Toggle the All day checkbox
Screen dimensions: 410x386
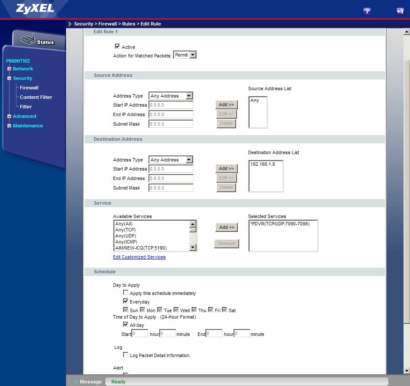click(126, 325)
